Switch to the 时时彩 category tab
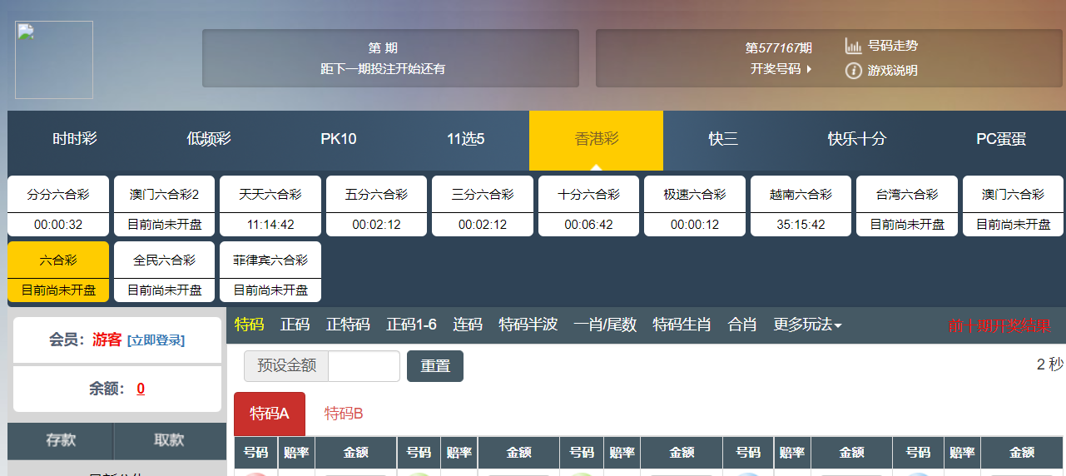This screenshot has width=1066, height=476. pos(75,139)
